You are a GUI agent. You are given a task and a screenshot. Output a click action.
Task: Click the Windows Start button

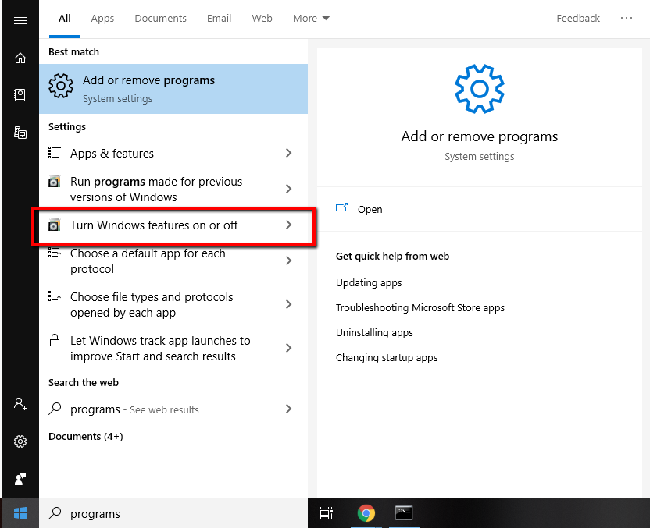point(20,513)
